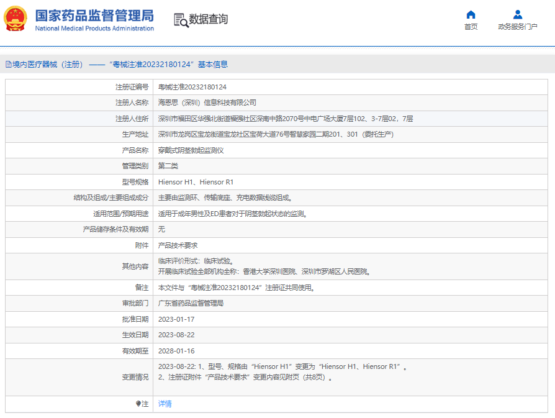Click the 生效日期 row label
Screen dimensions: 555x418
click(x=135, y=335)
